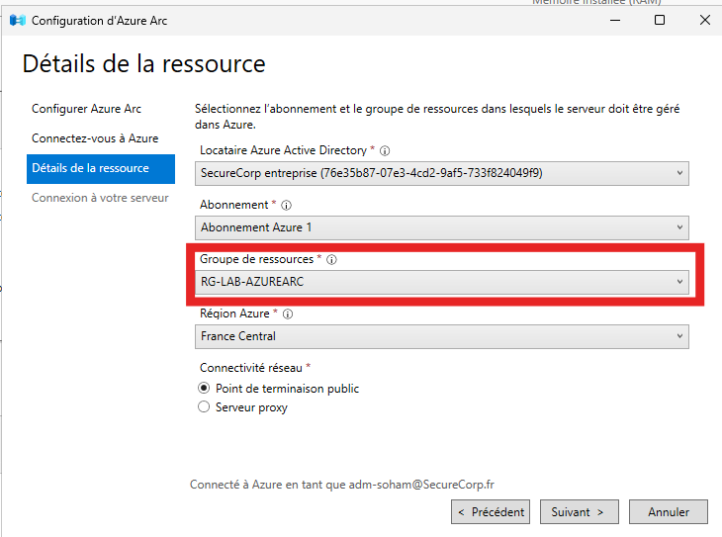Cancel setup with Annuler button
Viewport: 722px width, 537px height.
pyautogui.click(x=669, y=511)
